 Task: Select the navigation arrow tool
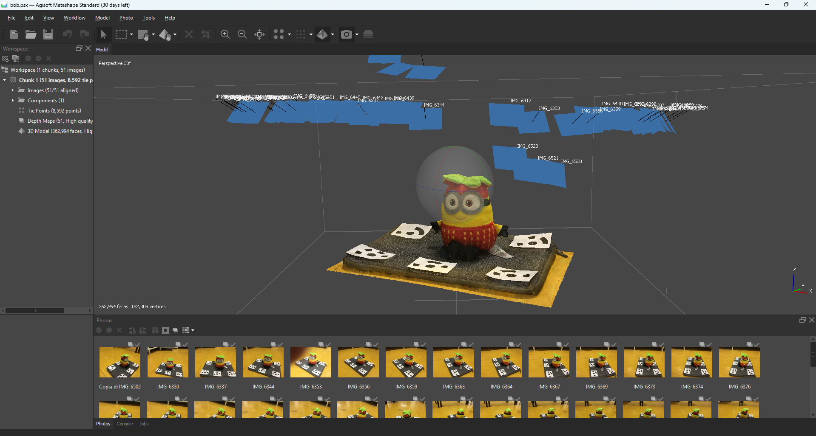103,34
